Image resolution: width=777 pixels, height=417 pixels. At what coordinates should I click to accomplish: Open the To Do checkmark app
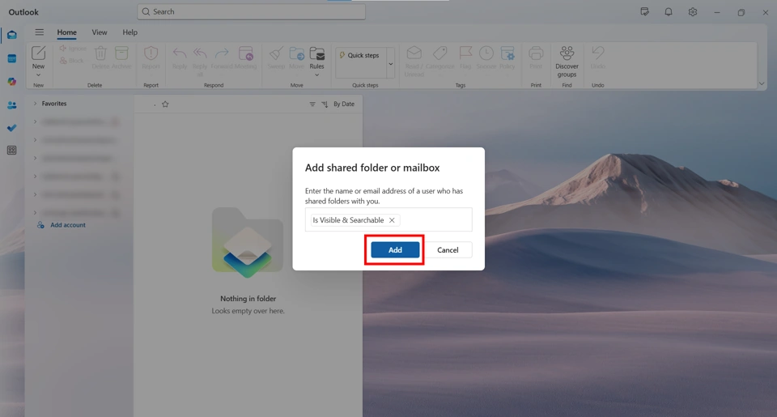tap(12, 128)
